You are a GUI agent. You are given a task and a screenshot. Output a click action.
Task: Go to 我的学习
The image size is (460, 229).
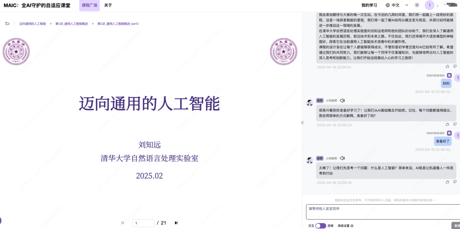369,5
